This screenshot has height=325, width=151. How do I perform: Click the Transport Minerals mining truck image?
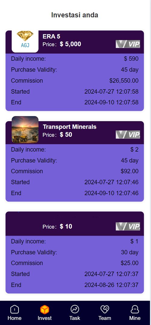[25, 130]
